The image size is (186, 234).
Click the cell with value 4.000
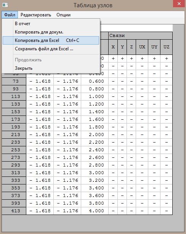point(95,211)
